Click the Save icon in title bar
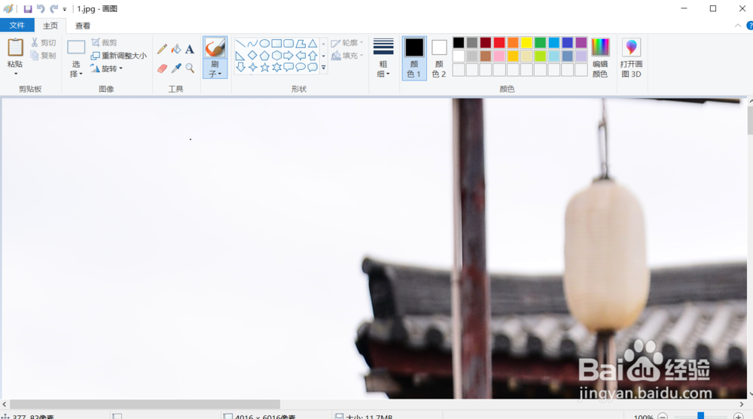 pos(28,8)
